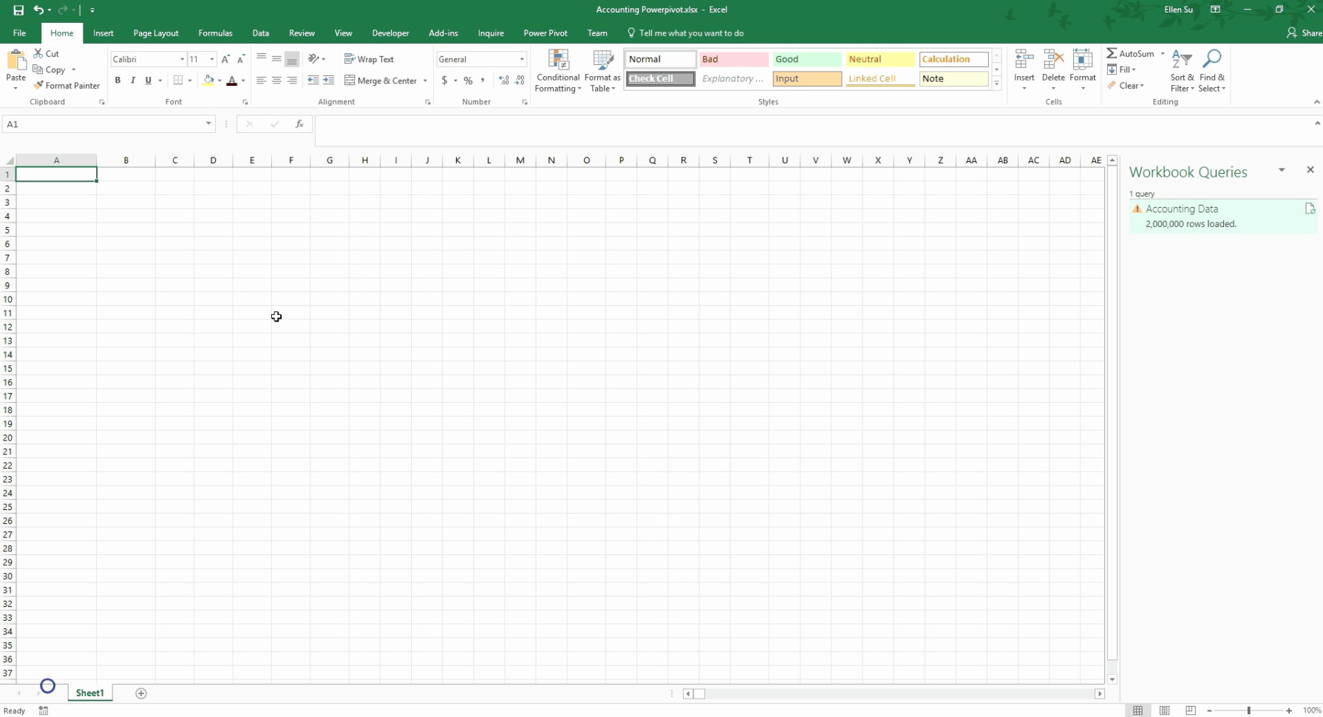Open the Power Pivot ribbon tab
The image size is (1323, 717).
[x=545, y=33]
